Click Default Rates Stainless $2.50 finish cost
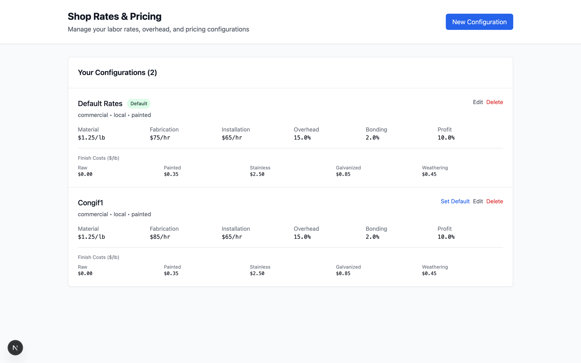The height and width of the screenshot is (363, 581). [x=257, y=174]
